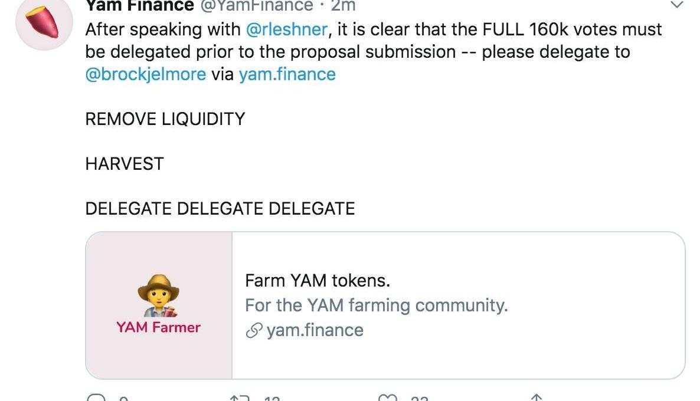The height and width of the screenshot is (401, 700).
Task: Click the share arrow icon
Action: click(x=537, y=397)
